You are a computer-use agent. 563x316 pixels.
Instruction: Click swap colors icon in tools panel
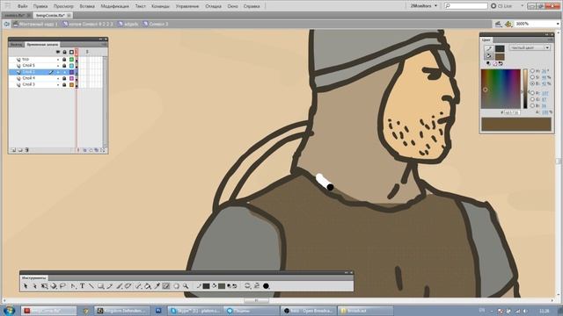(235, 286)
